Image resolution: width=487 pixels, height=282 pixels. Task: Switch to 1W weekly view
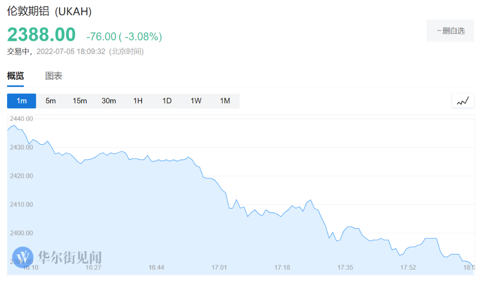click(196, 101)
